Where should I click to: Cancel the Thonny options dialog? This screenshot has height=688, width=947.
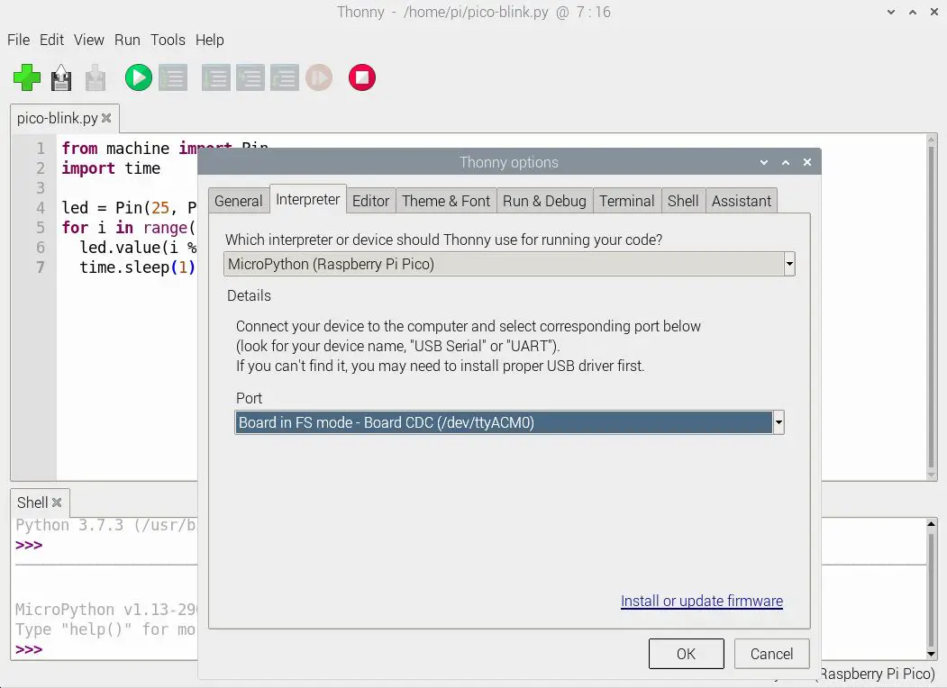tap(771, 654)
